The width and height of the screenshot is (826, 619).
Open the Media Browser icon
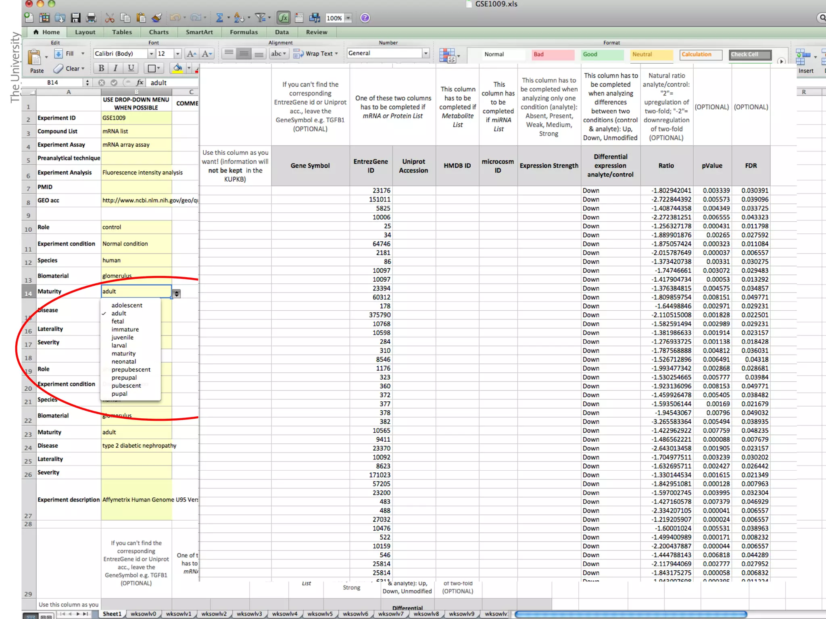315,18
